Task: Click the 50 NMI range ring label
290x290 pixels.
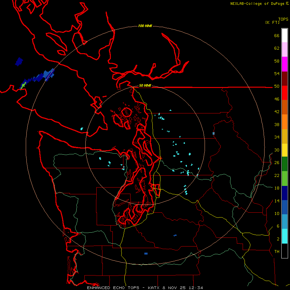Action: click(145, 85)
